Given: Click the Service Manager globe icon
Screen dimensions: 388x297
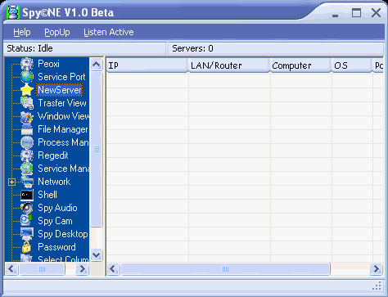Looking at the screenshot, I should click(27, 169).
